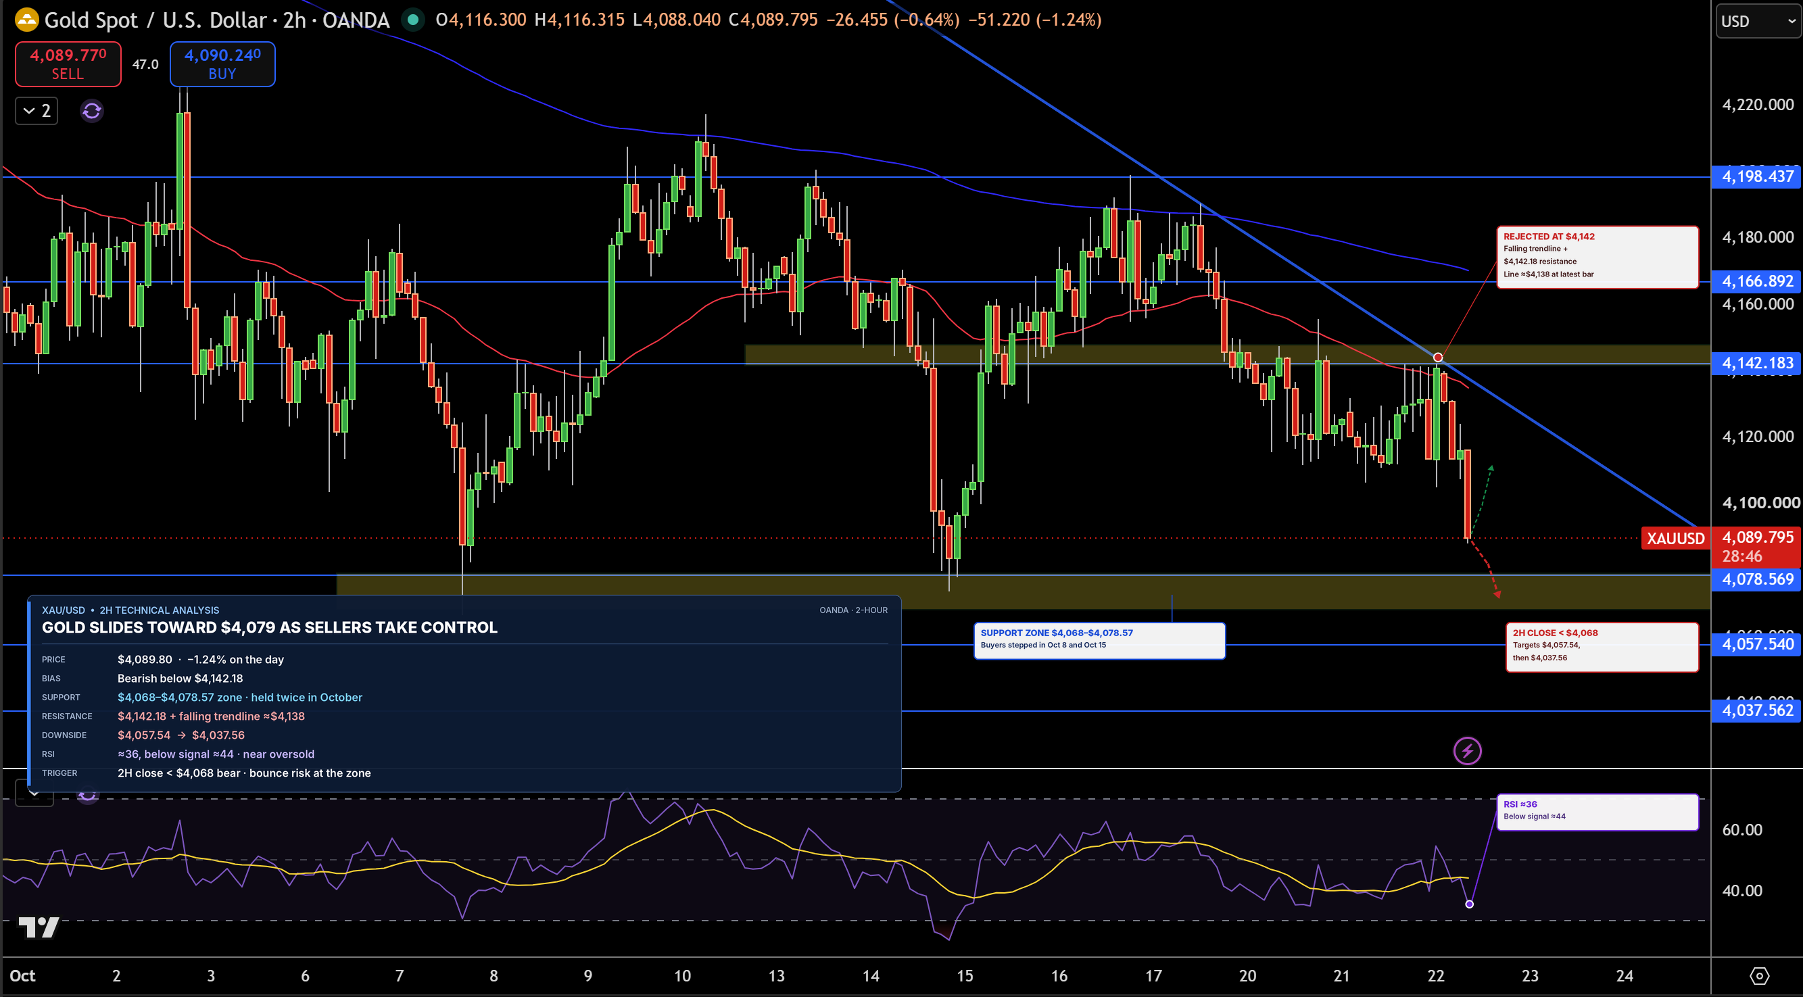
Task: Click the SUPPORT ZONE $4,068–$4,078.57 note
Action: click(x=1099, y=640)
